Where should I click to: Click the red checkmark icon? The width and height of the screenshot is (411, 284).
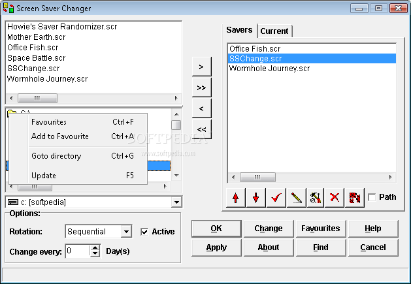[x=276, y=198]
